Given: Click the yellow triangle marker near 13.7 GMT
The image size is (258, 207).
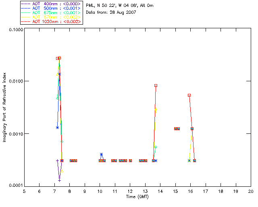Looking at the screenshot, I should [x=156, y=109].
